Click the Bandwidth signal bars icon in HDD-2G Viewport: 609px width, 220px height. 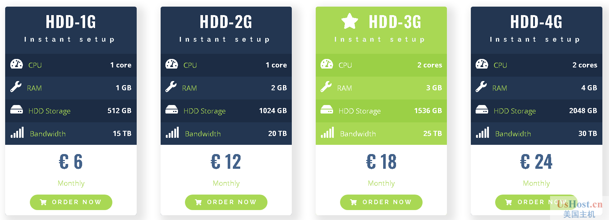point(172,132)
